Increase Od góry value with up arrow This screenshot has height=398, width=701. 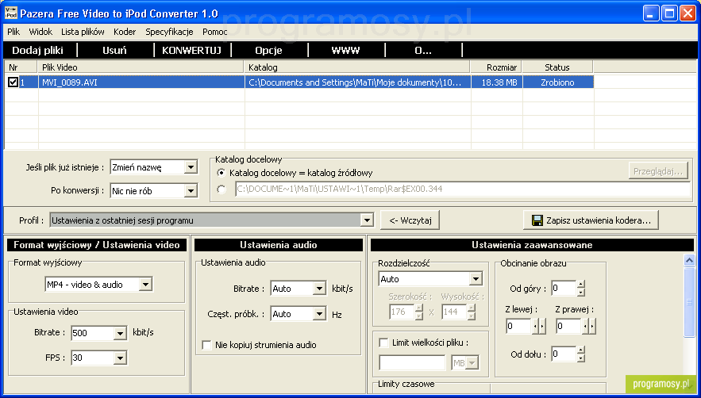tap(581, 285)
